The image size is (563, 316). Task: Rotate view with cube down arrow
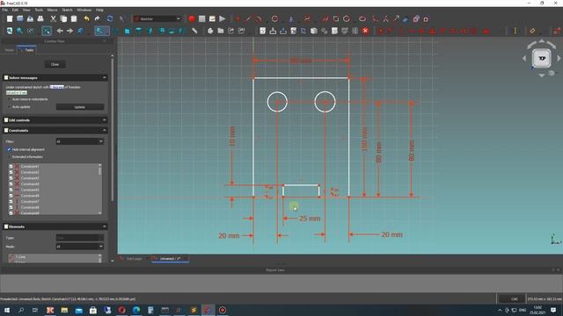542,75
